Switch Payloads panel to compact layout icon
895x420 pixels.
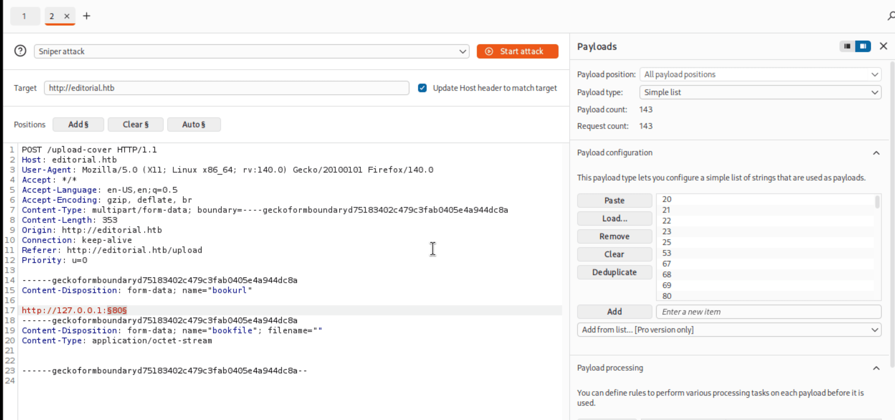pos(847,46)
